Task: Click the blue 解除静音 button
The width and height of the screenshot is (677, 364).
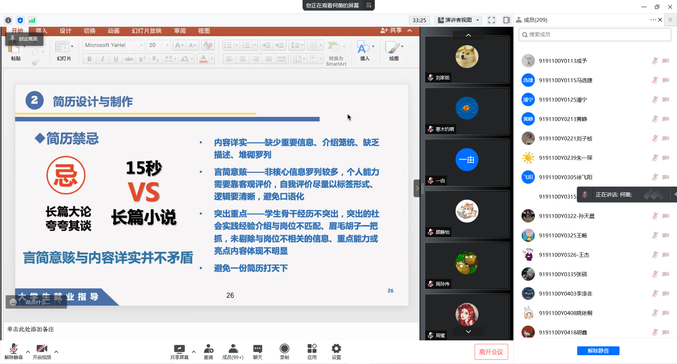Action: [x=598, y=351]
